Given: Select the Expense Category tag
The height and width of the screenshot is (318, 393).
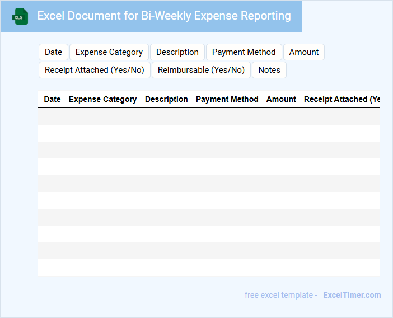Looking at the screenshot, I should pyautogui.click(x=109, y=52).
